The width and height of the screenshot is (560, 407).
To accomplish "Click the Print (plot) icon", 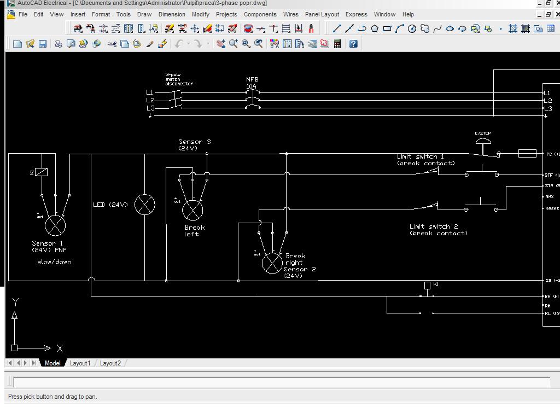I will point(59,44).
